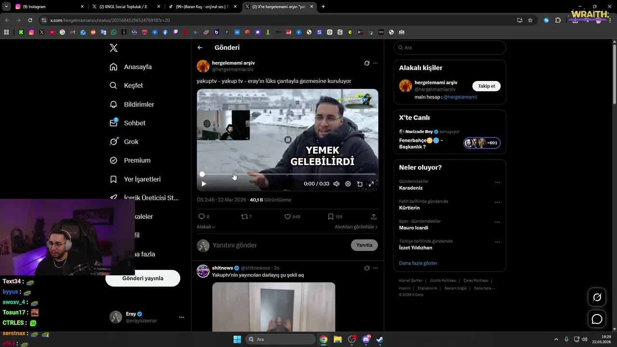Viewport: 617px width, 347px height.
Task: Open video settings gear
Action: click(348, 184)
